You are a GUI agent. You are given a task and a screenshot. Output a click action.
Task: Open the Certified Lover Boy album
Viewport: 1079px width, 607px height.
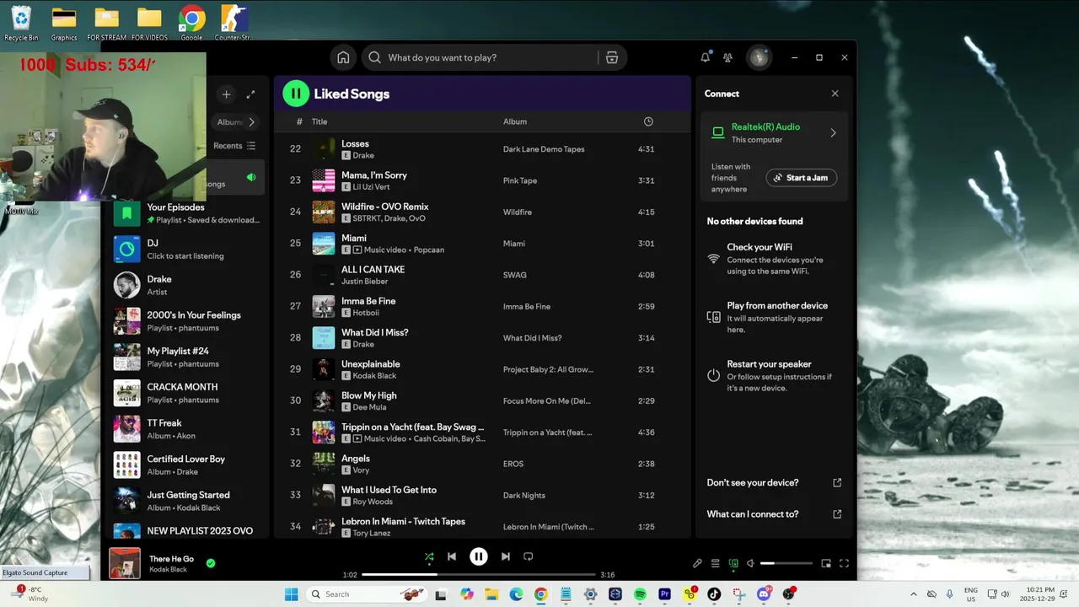click(x=186, y=465)
